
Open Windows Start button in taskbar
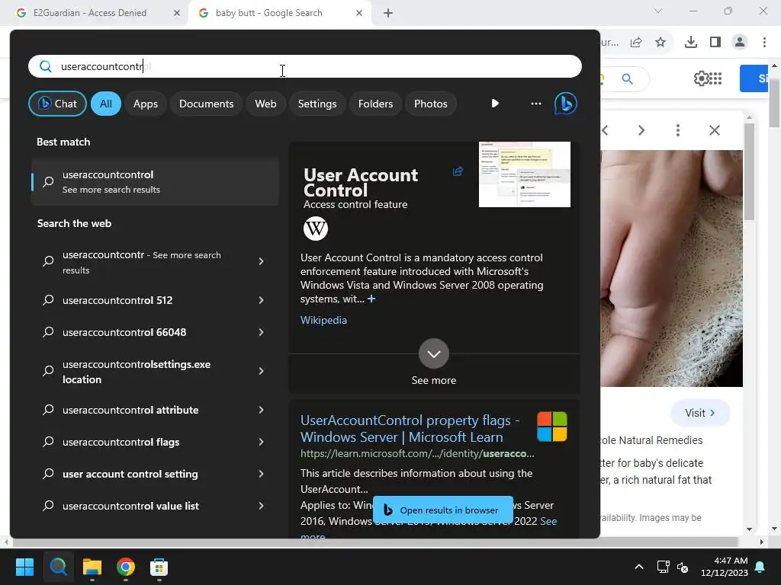[24, 567]
